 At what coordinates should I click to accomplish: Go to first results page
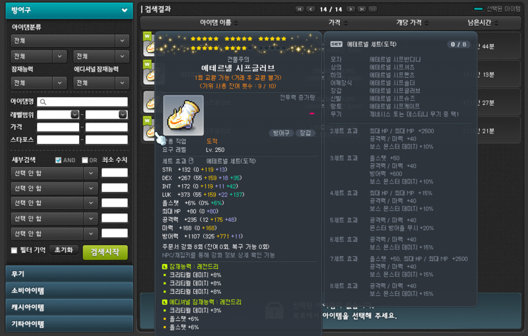300,9
